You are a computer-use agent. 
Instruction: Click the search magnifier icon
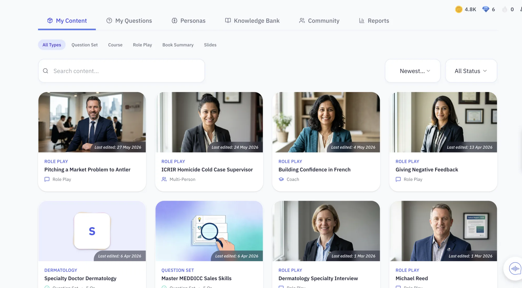click(45, 71)
